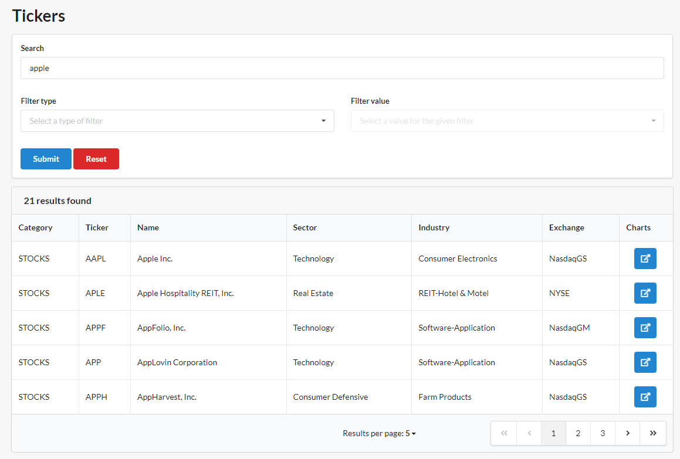Expand the Filter type dropdown
This screenshot has width=680, height=459.
(177, 121)
